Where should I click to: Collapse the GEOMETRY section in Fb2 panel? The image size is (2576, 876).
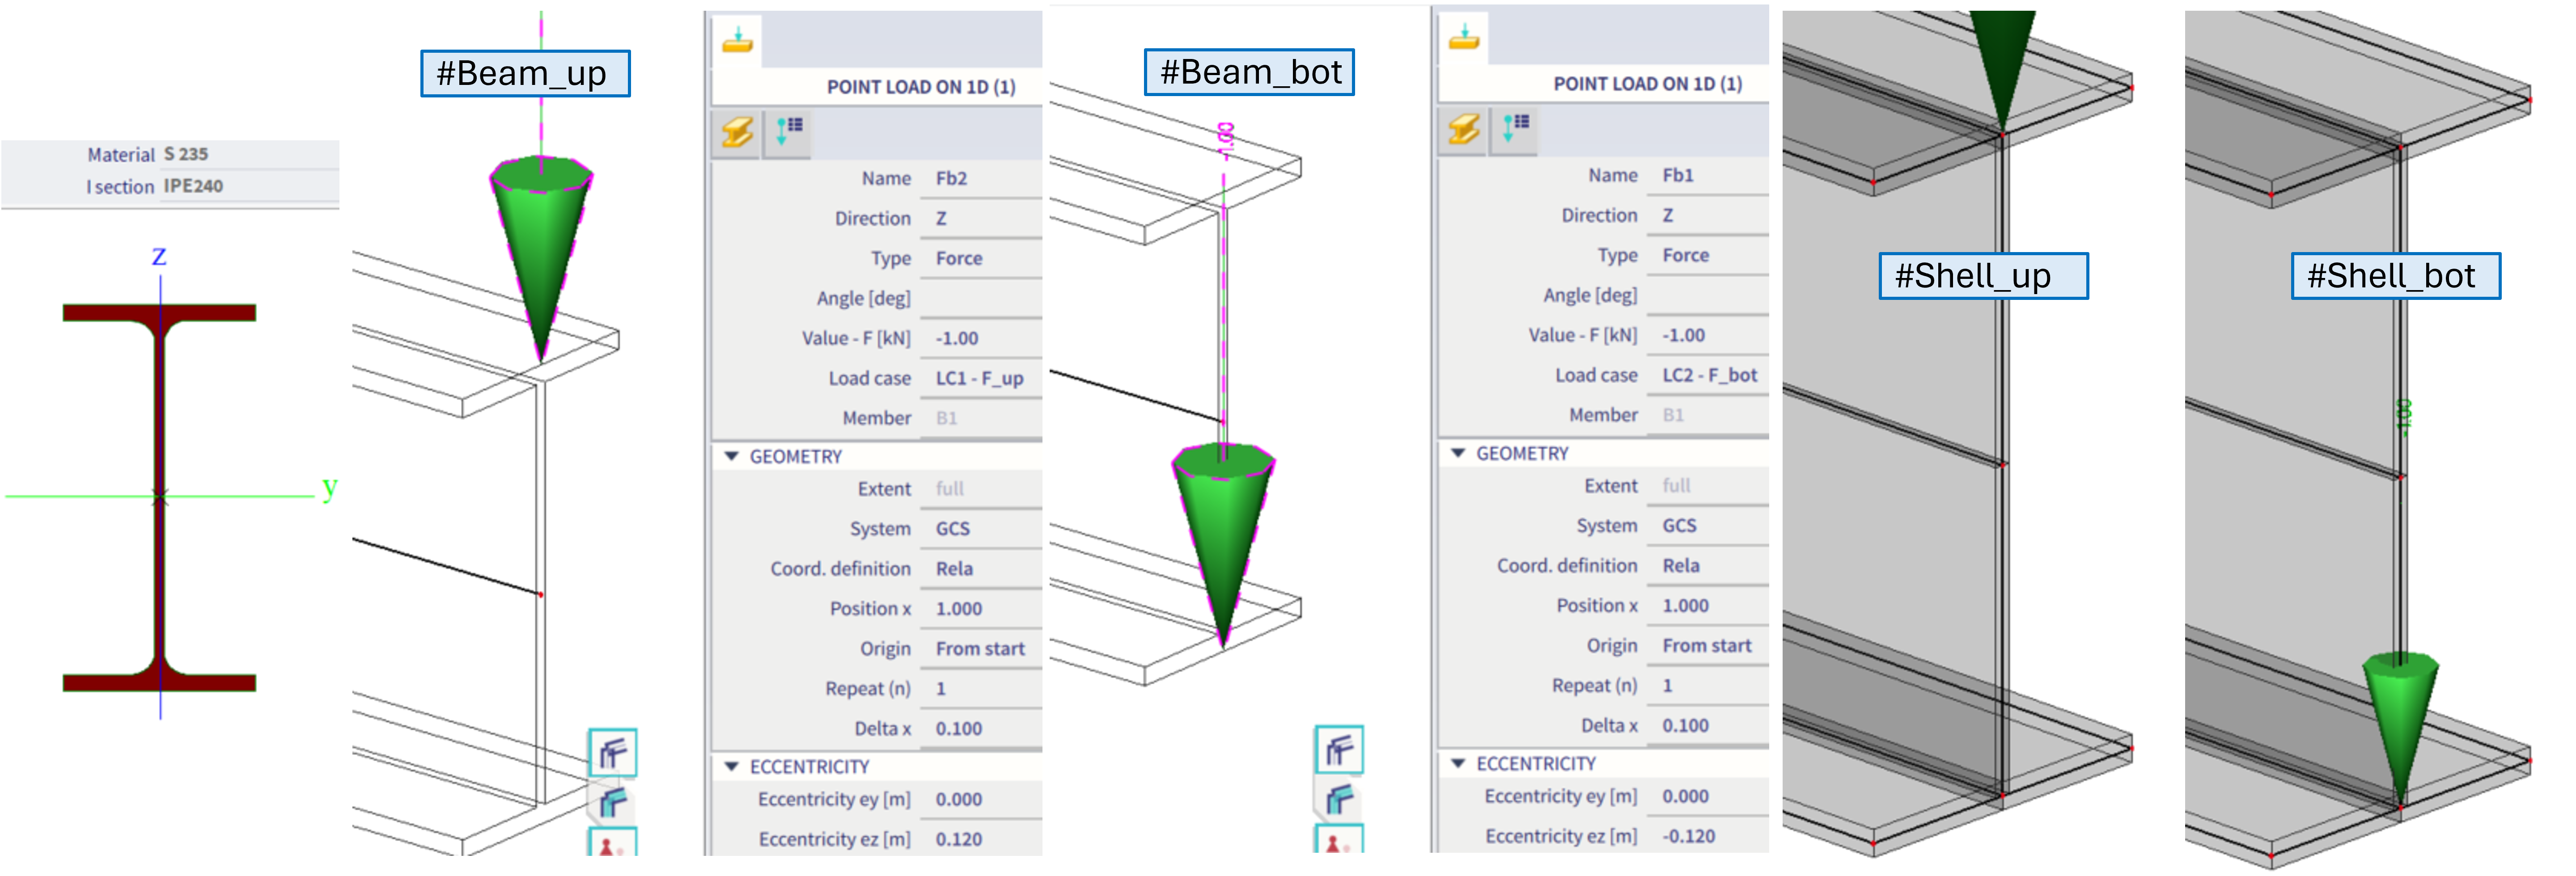[x=731, y=456]
